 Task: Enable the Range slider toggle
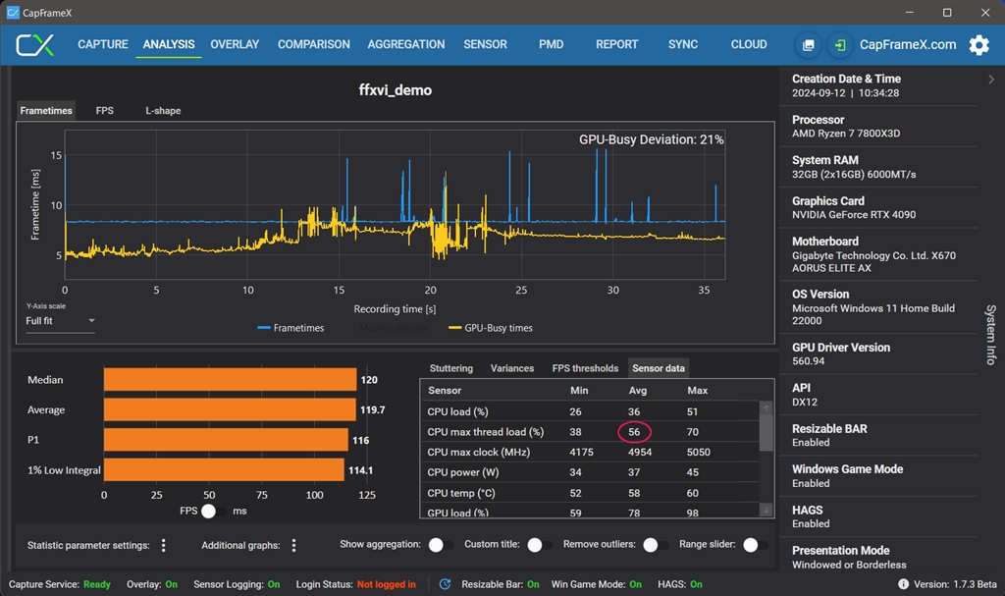point(754,545)
